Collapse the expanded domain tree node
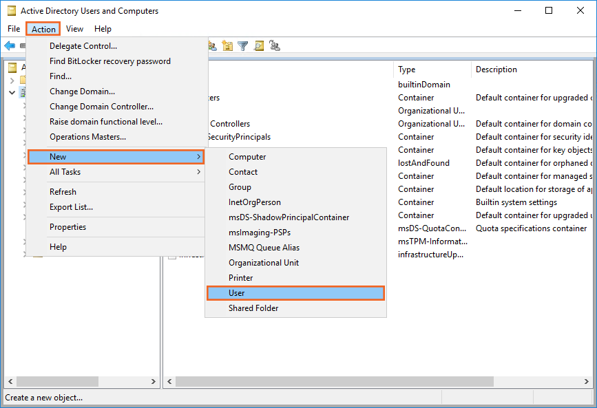Viewport: 597px width, 408px height. click(x=12, y=92)
